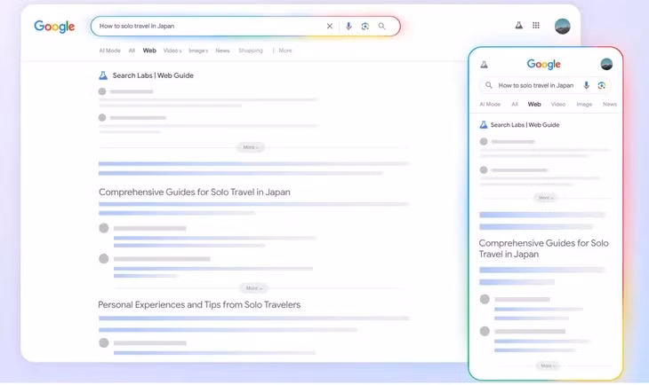
Task: Switch to Images tab on desktop
Action: (198, 51)
